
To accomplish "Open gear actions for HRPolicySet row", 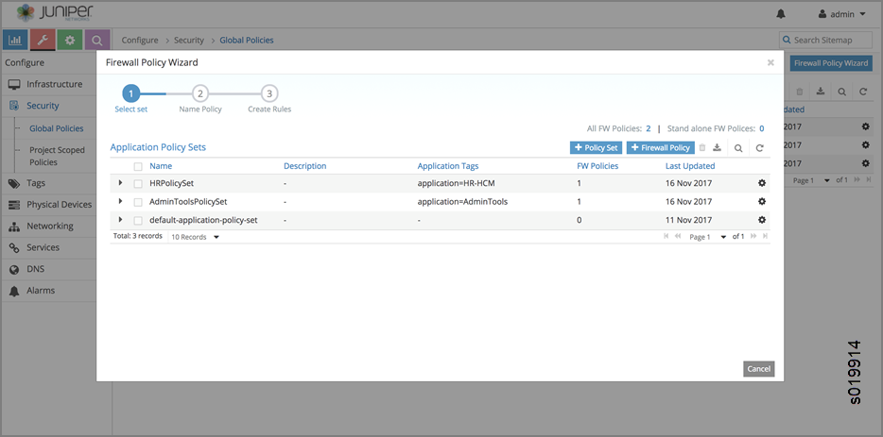I will coord(762,183).
